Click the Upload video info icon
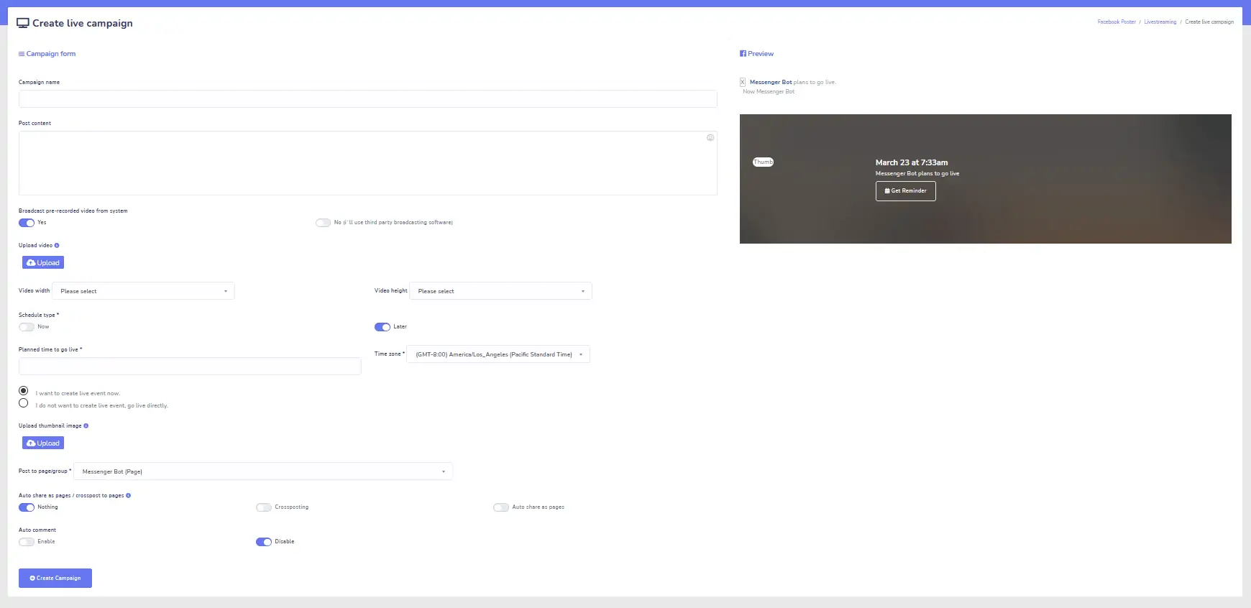This screenshot has height=608, width=1251. [x=57, y=245]
